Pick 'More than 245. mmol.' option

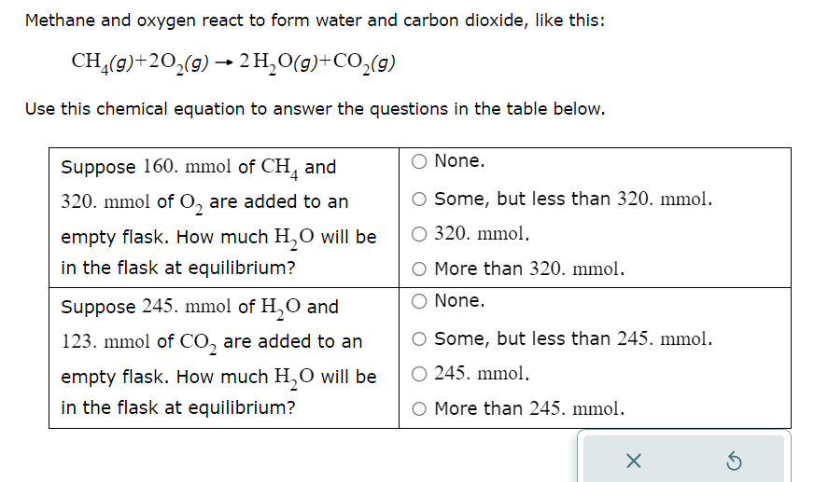[x=419, y=409]
